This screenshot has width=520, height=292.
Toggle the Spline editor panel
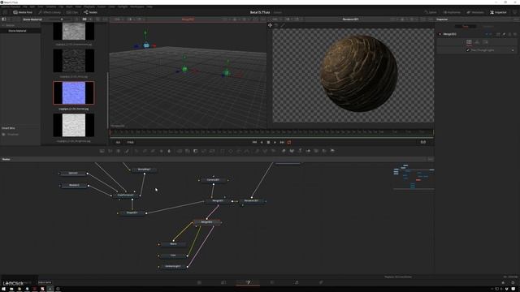[431, 12]
